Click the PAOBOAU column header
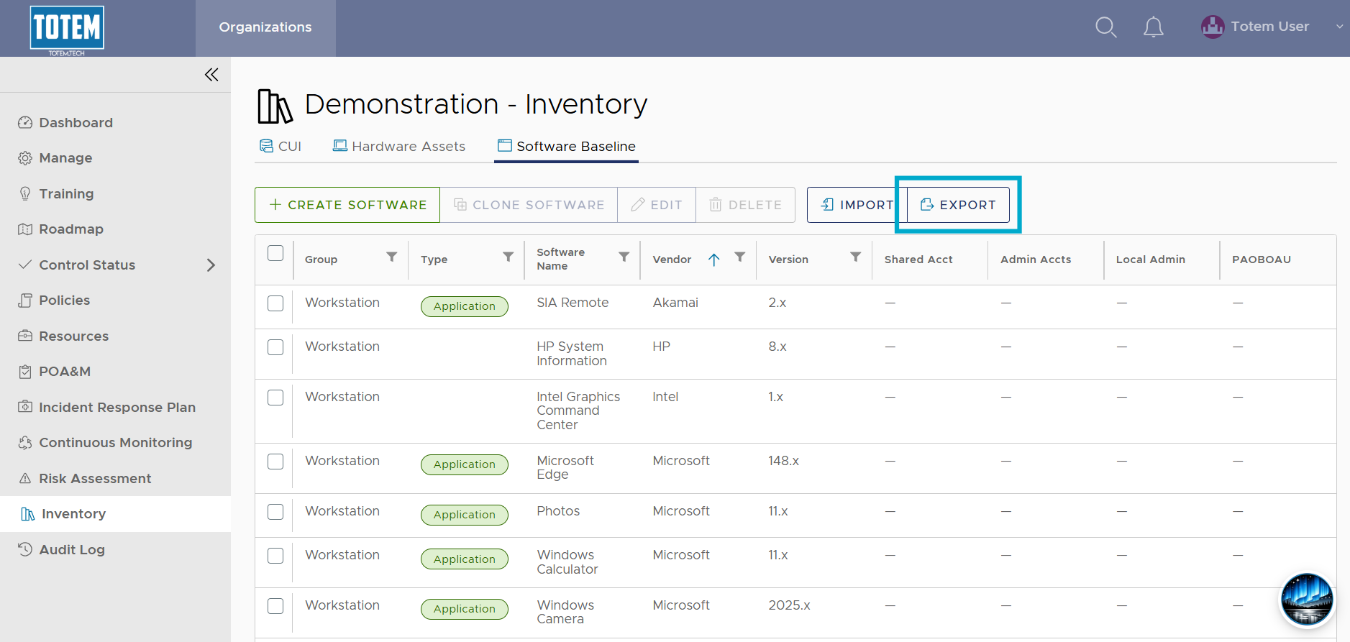The width and height of the screenshot is (1350, 642). coord(1262,260)
